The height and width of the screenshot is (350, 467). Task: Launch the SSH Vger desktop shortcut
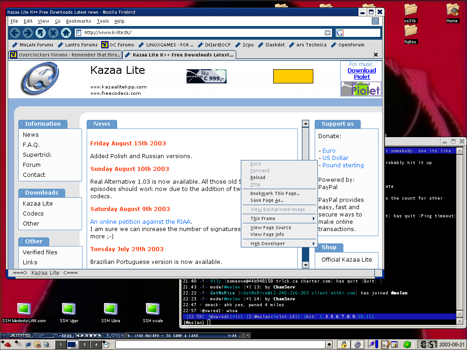pos(69,313)
